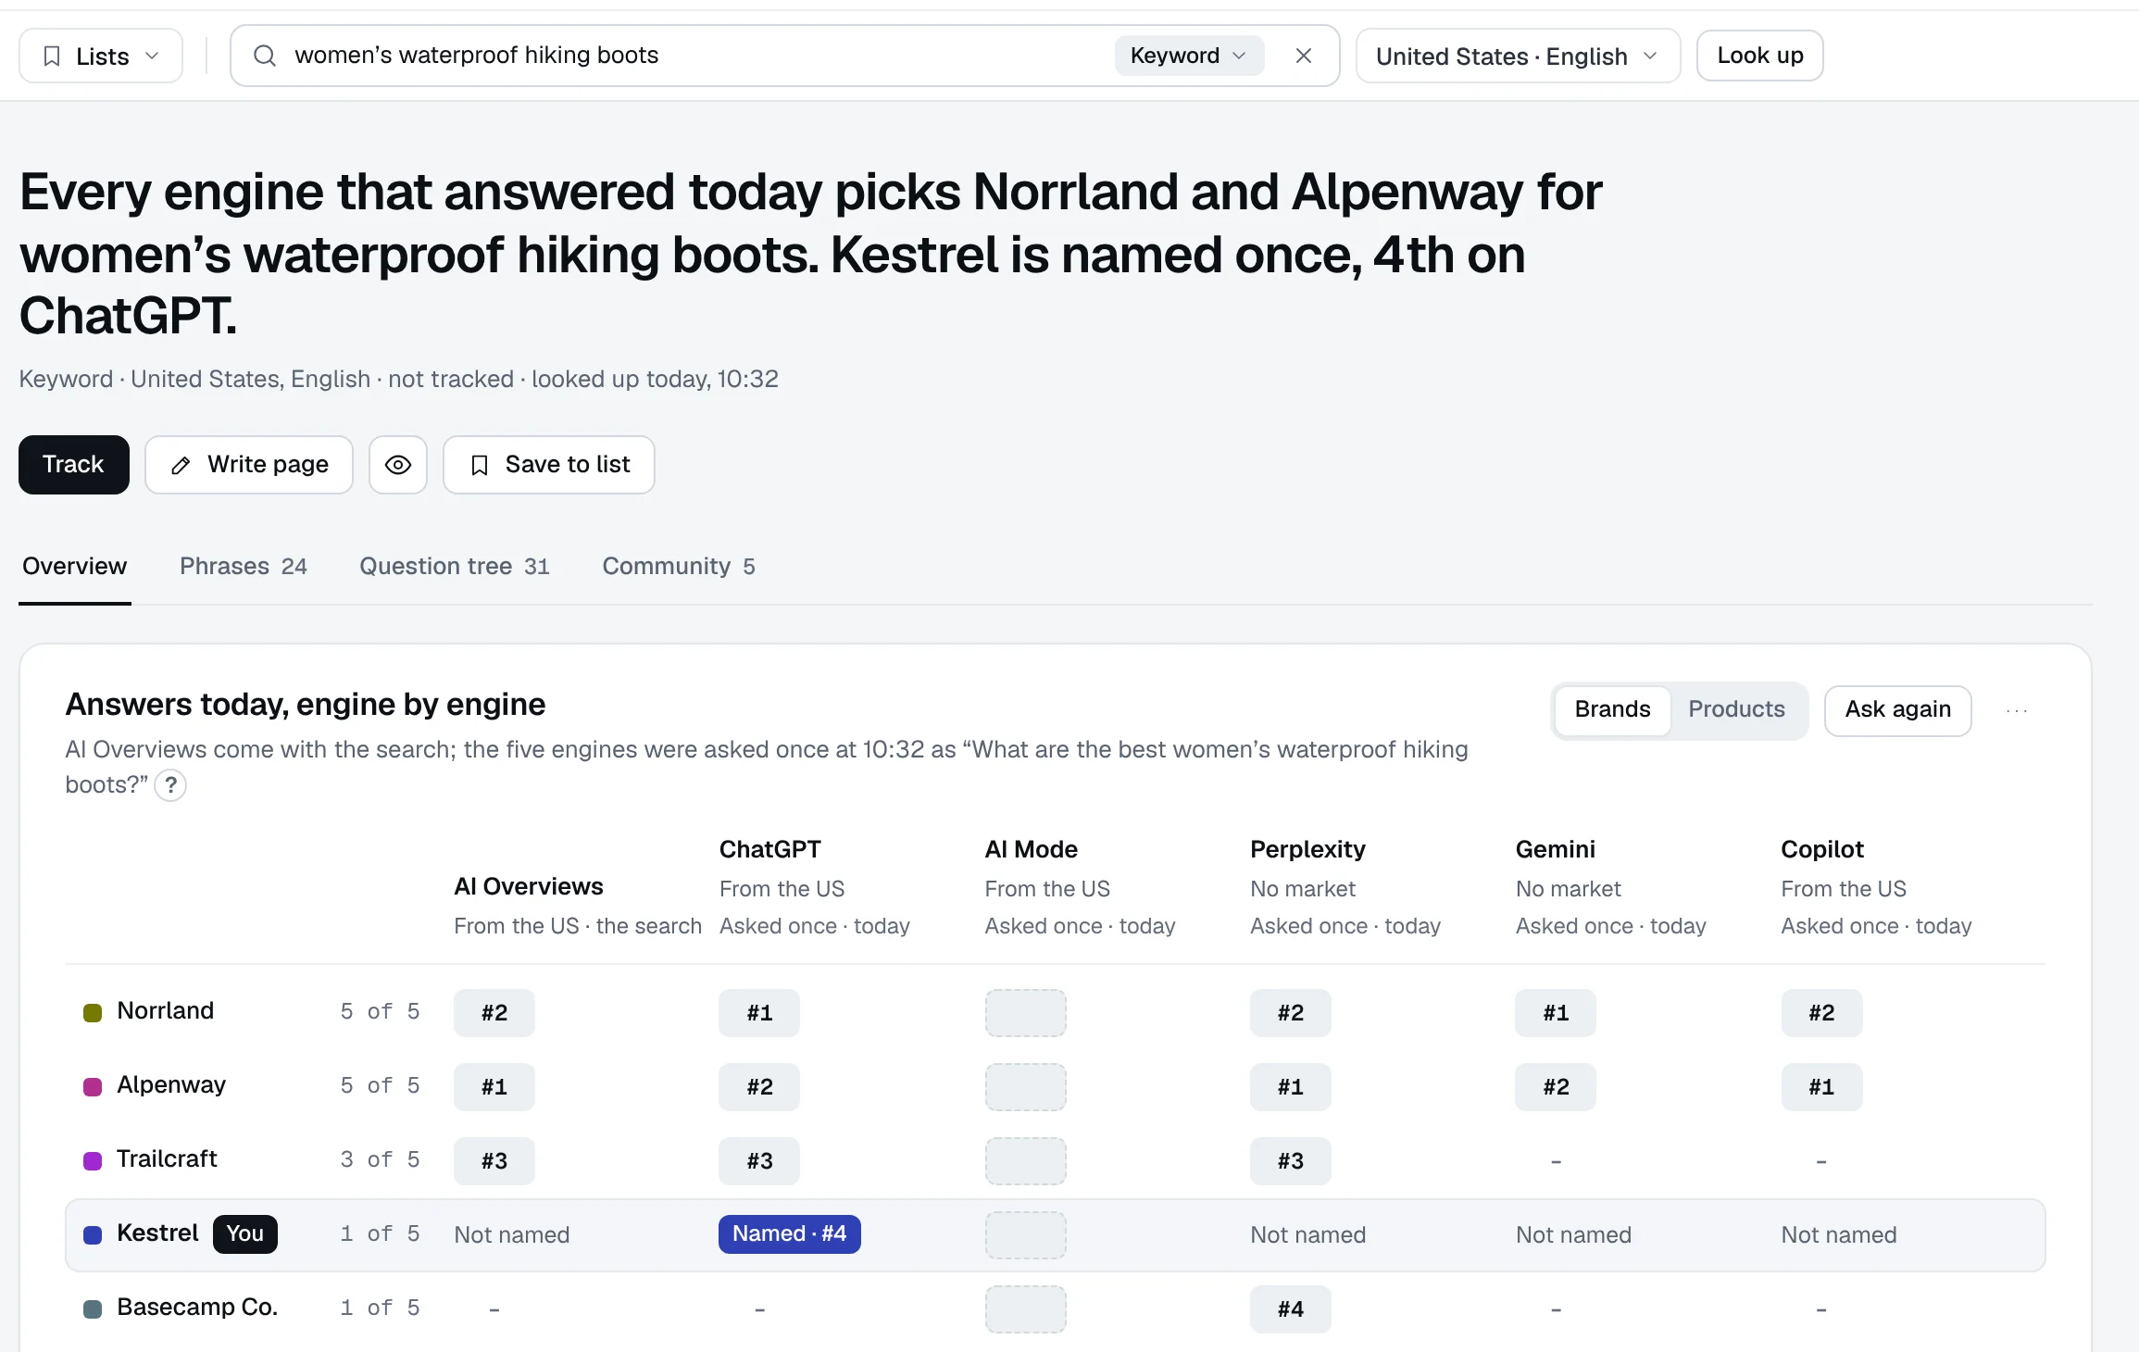Select the Products toggle option

pos(1736,710)
